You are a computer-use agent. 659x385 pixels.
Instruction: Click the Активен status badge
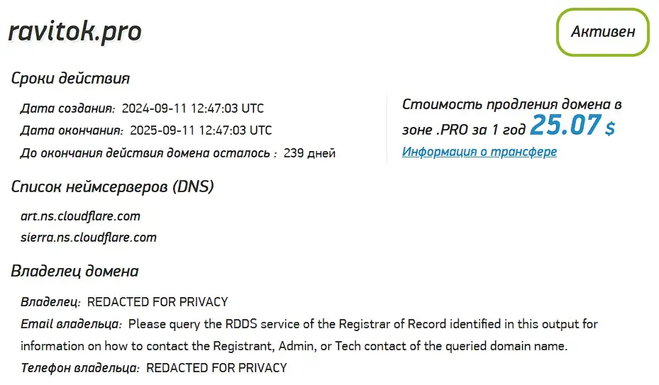click(603, 32)
